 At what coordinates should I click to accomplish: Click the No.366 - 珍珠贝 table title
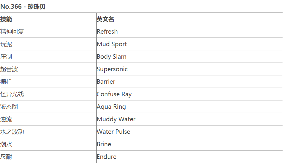[23, 7]
